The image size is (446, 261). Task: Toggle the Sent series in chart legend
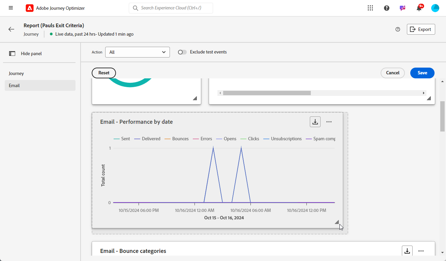pos(122,139)
